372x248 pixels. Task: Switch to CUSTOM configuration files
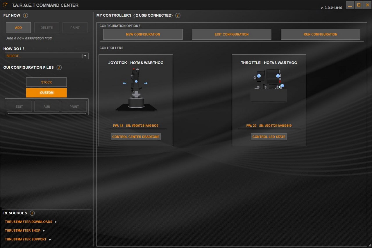click(x=46, y=93)
